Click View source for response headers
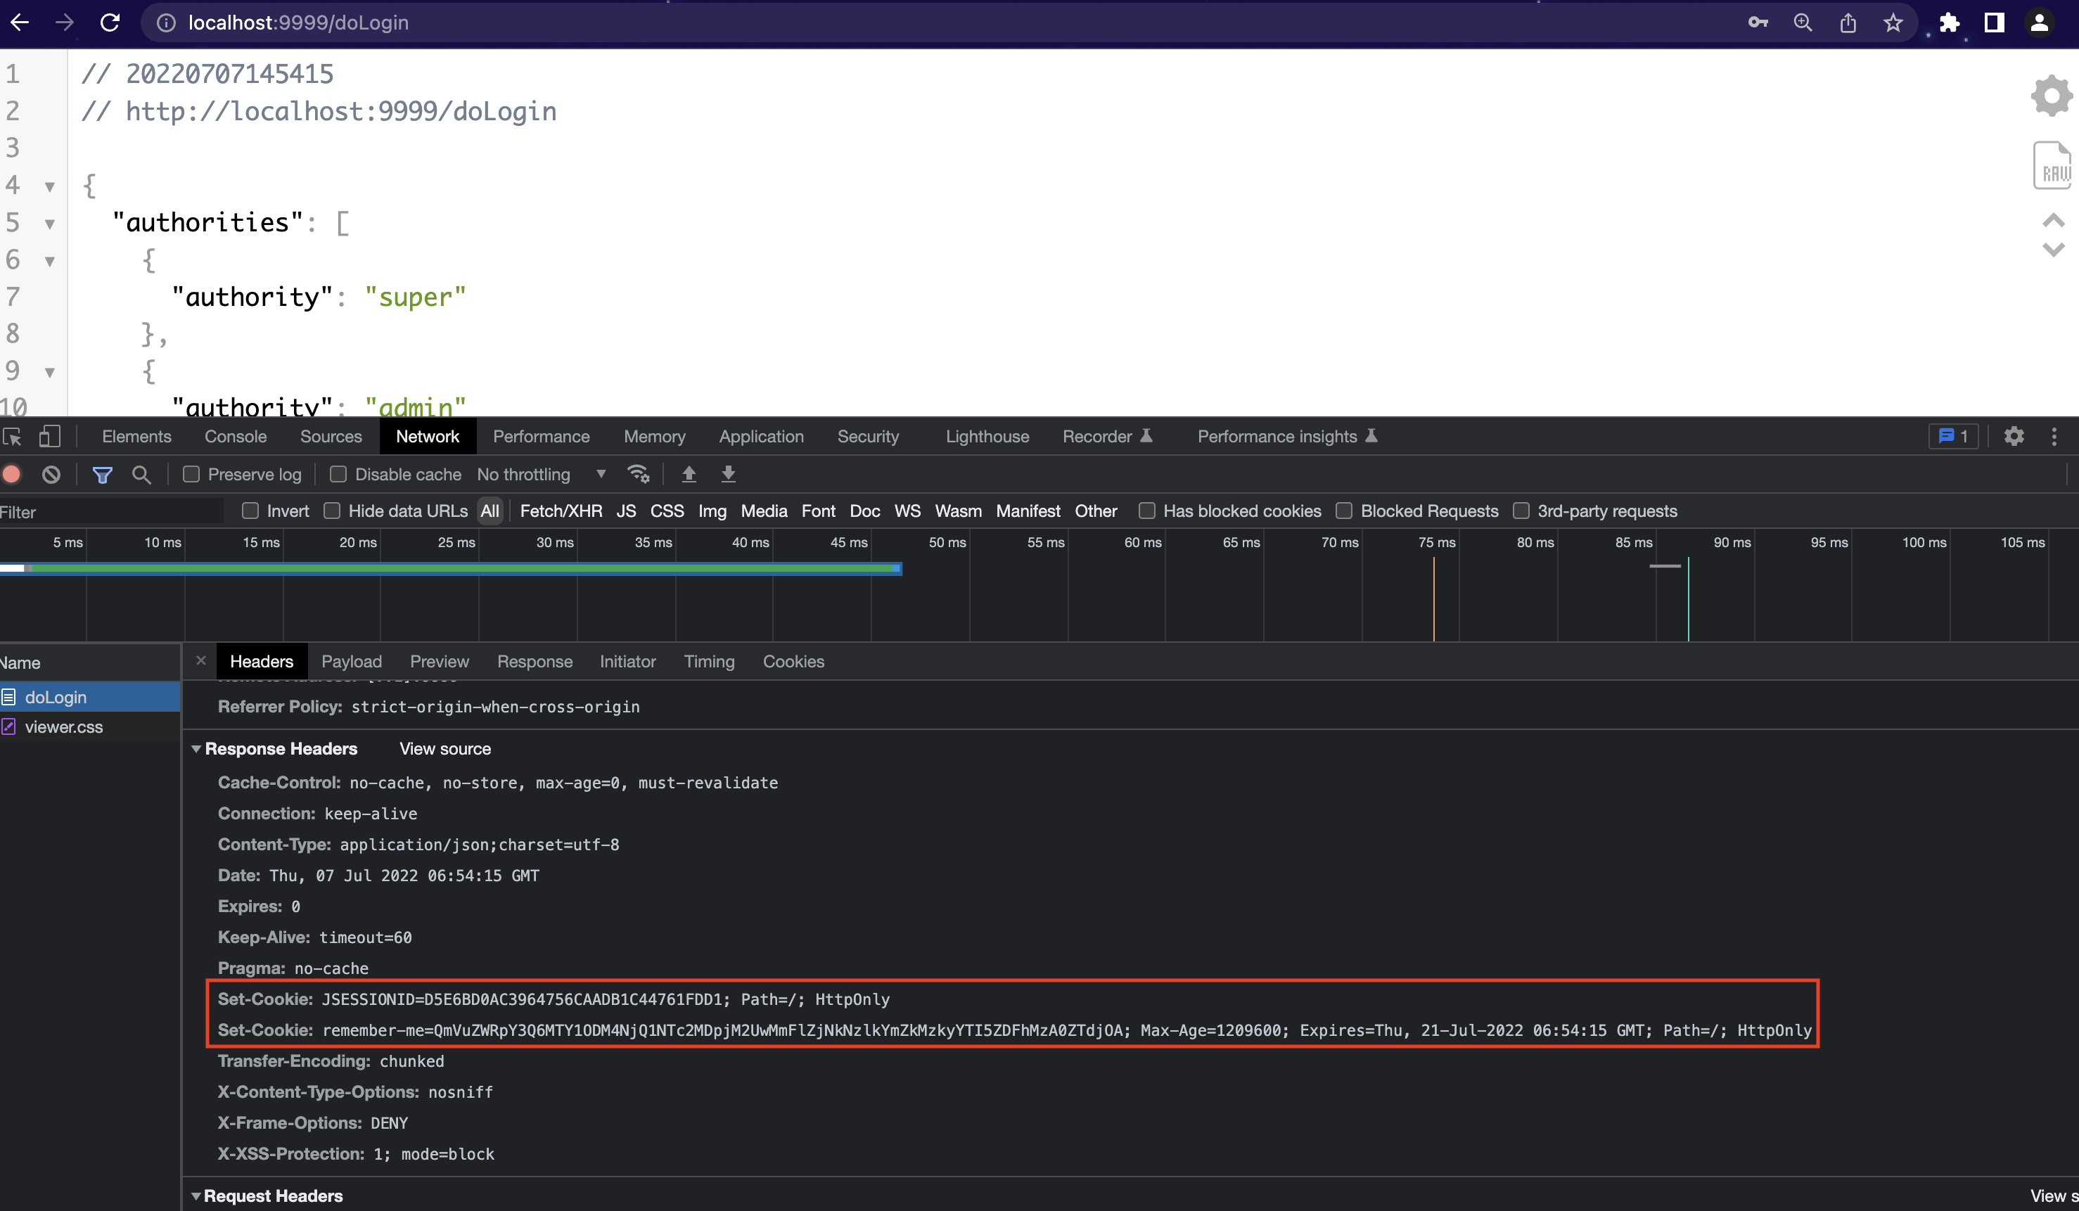The height and width of the screenshot is (1211, 2079). coord(445,749)
